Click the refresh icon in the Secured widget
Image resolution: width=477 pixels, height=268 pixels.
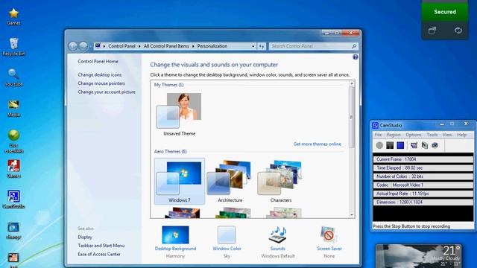point(458,31)
